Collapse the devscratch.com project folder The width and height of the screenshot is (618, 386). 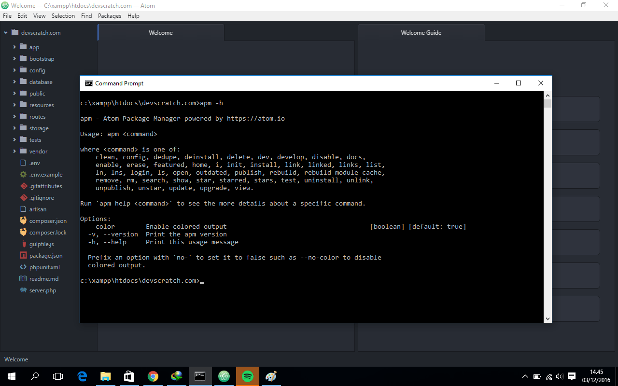click(6, 32)
